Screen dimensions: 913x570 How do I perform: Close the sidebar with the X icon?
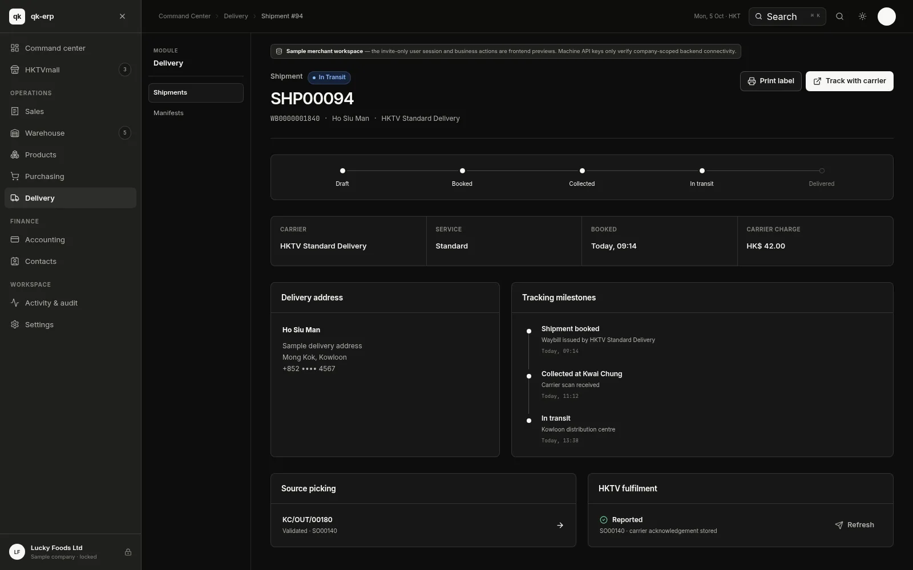[122, 17]
